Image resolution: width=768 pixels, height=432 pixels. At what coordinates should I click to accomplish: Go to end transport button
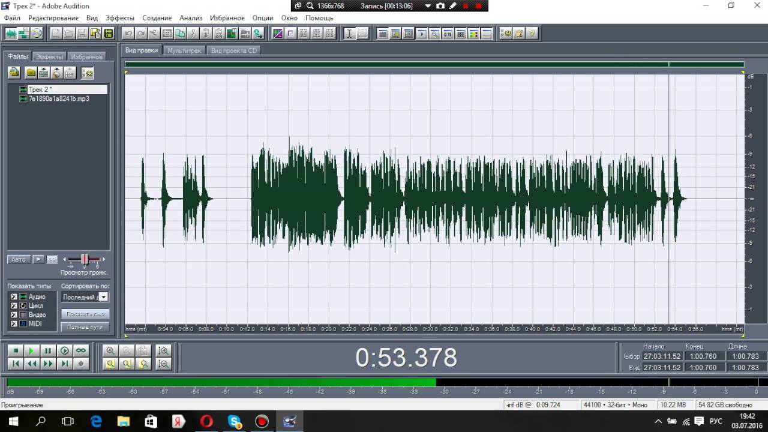[x=64, y=364]
